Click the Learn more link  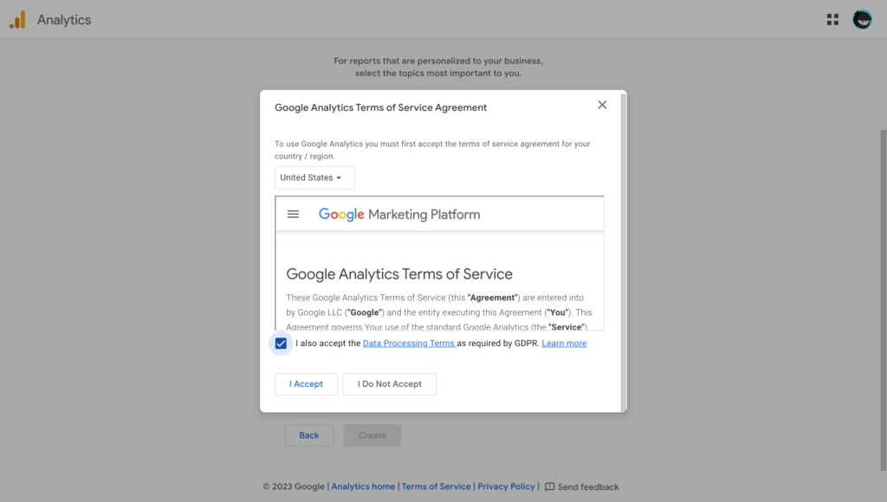click(564, 343)
